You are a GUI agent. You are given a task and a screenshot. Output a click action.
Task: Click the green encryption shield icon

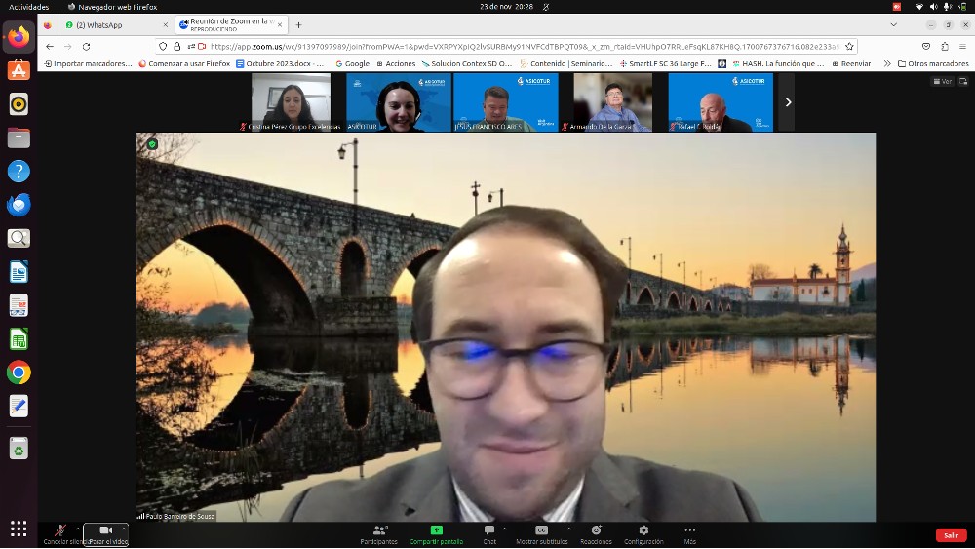[152, 144]
